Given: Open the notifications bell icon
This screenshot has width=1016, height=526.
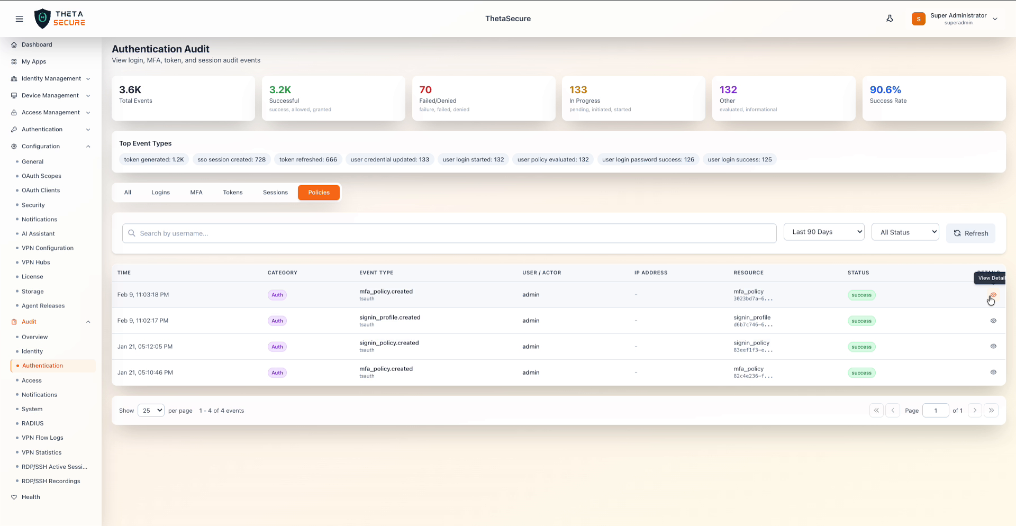Looking at the screenshot, I should pyautogui.click(x=890, y=18).
